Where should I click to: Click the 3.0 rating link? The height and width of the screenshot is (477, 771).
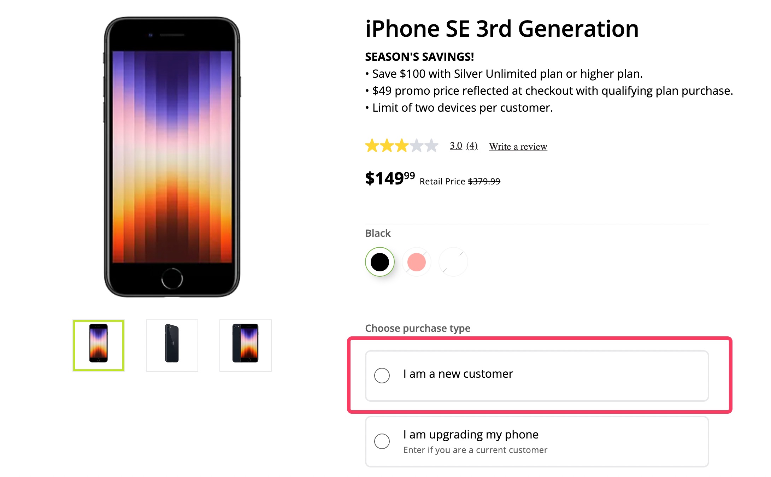pyautogui.click(x=455, y=145)
